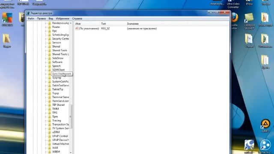This screenshot has width=274, height=154.
Task: Click the Speech folder icon
Action: tap(50, 66)
